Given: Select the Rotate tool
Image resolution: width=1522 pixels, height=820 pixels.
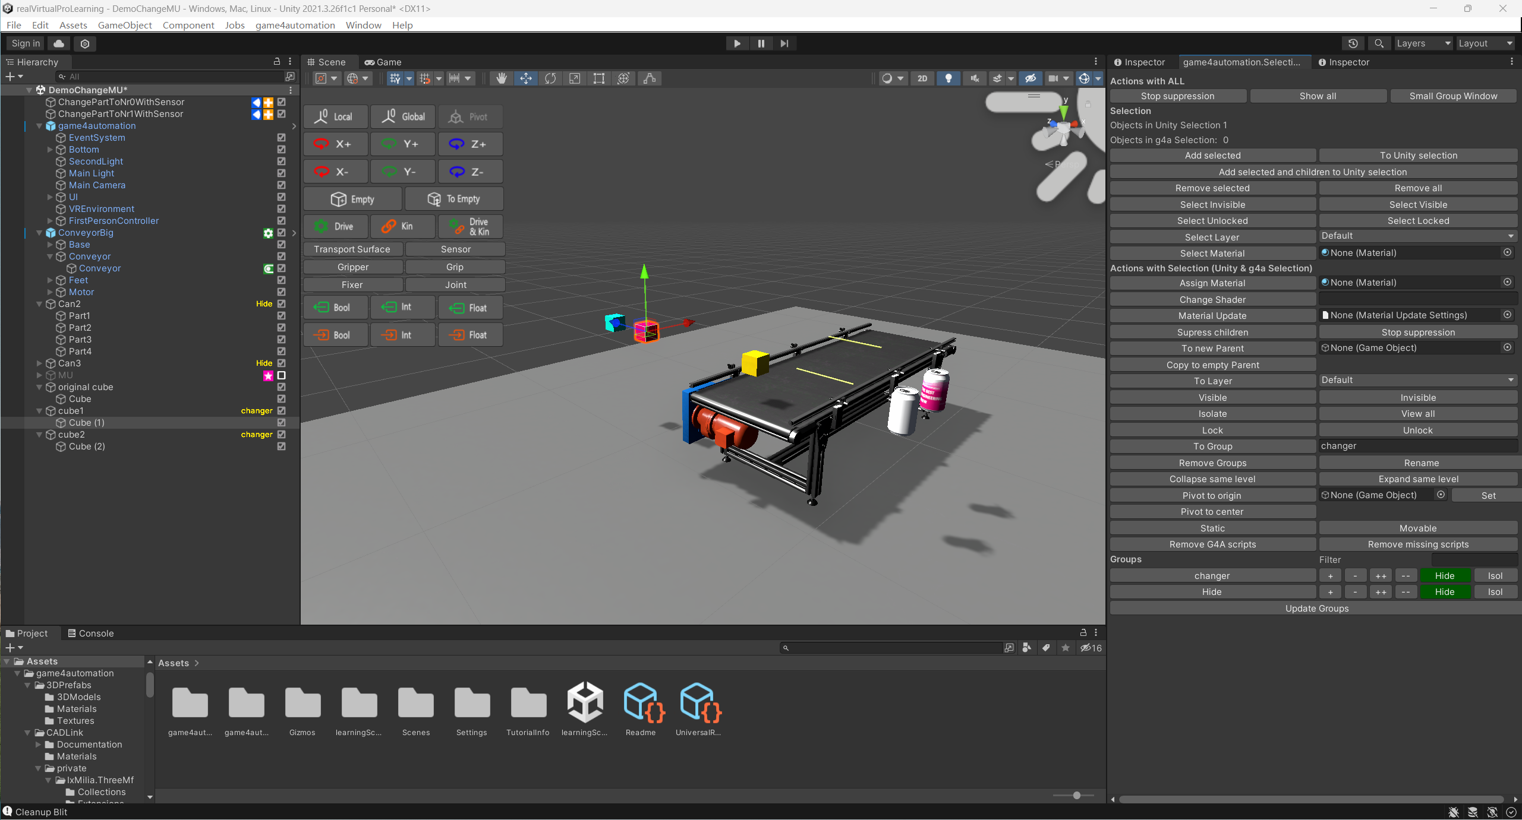Looking at the screenshot, I should (x=550, y=78).
